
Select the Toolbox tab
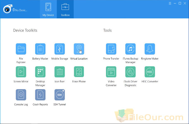65,9
